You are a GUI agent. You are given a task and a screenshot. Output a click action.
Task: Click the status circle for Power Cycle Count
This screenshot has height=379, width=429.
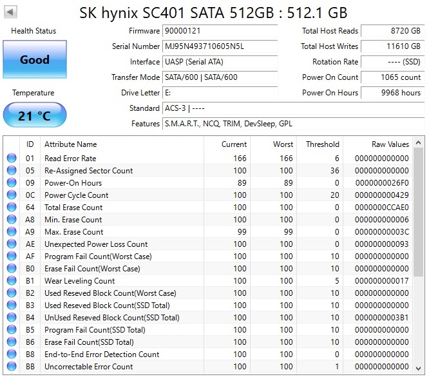(12, 195)
